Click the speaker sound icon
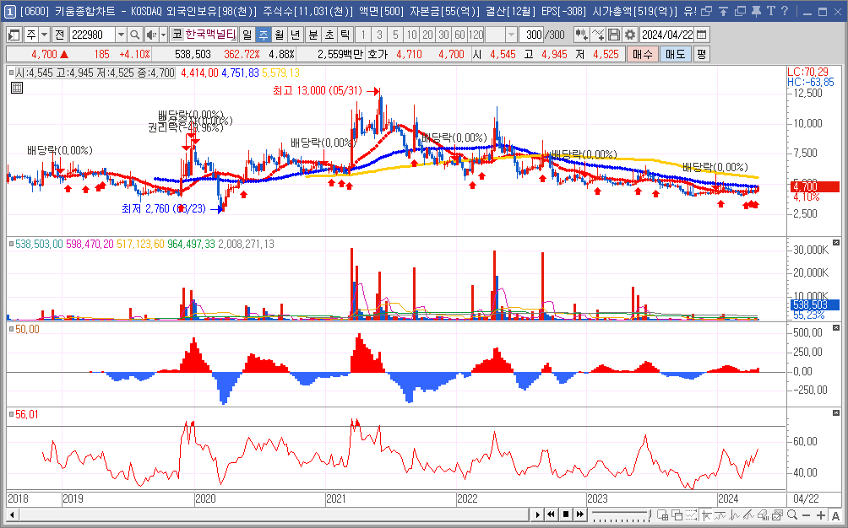 [151, 35]
